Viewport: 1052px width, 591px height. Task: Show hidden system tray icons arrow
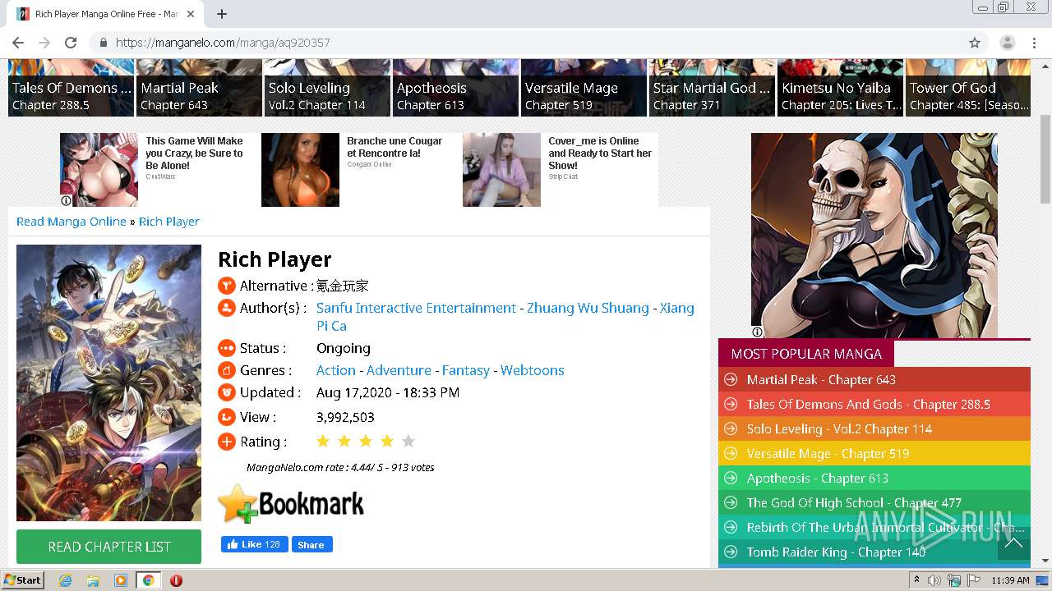coord(917,580)
